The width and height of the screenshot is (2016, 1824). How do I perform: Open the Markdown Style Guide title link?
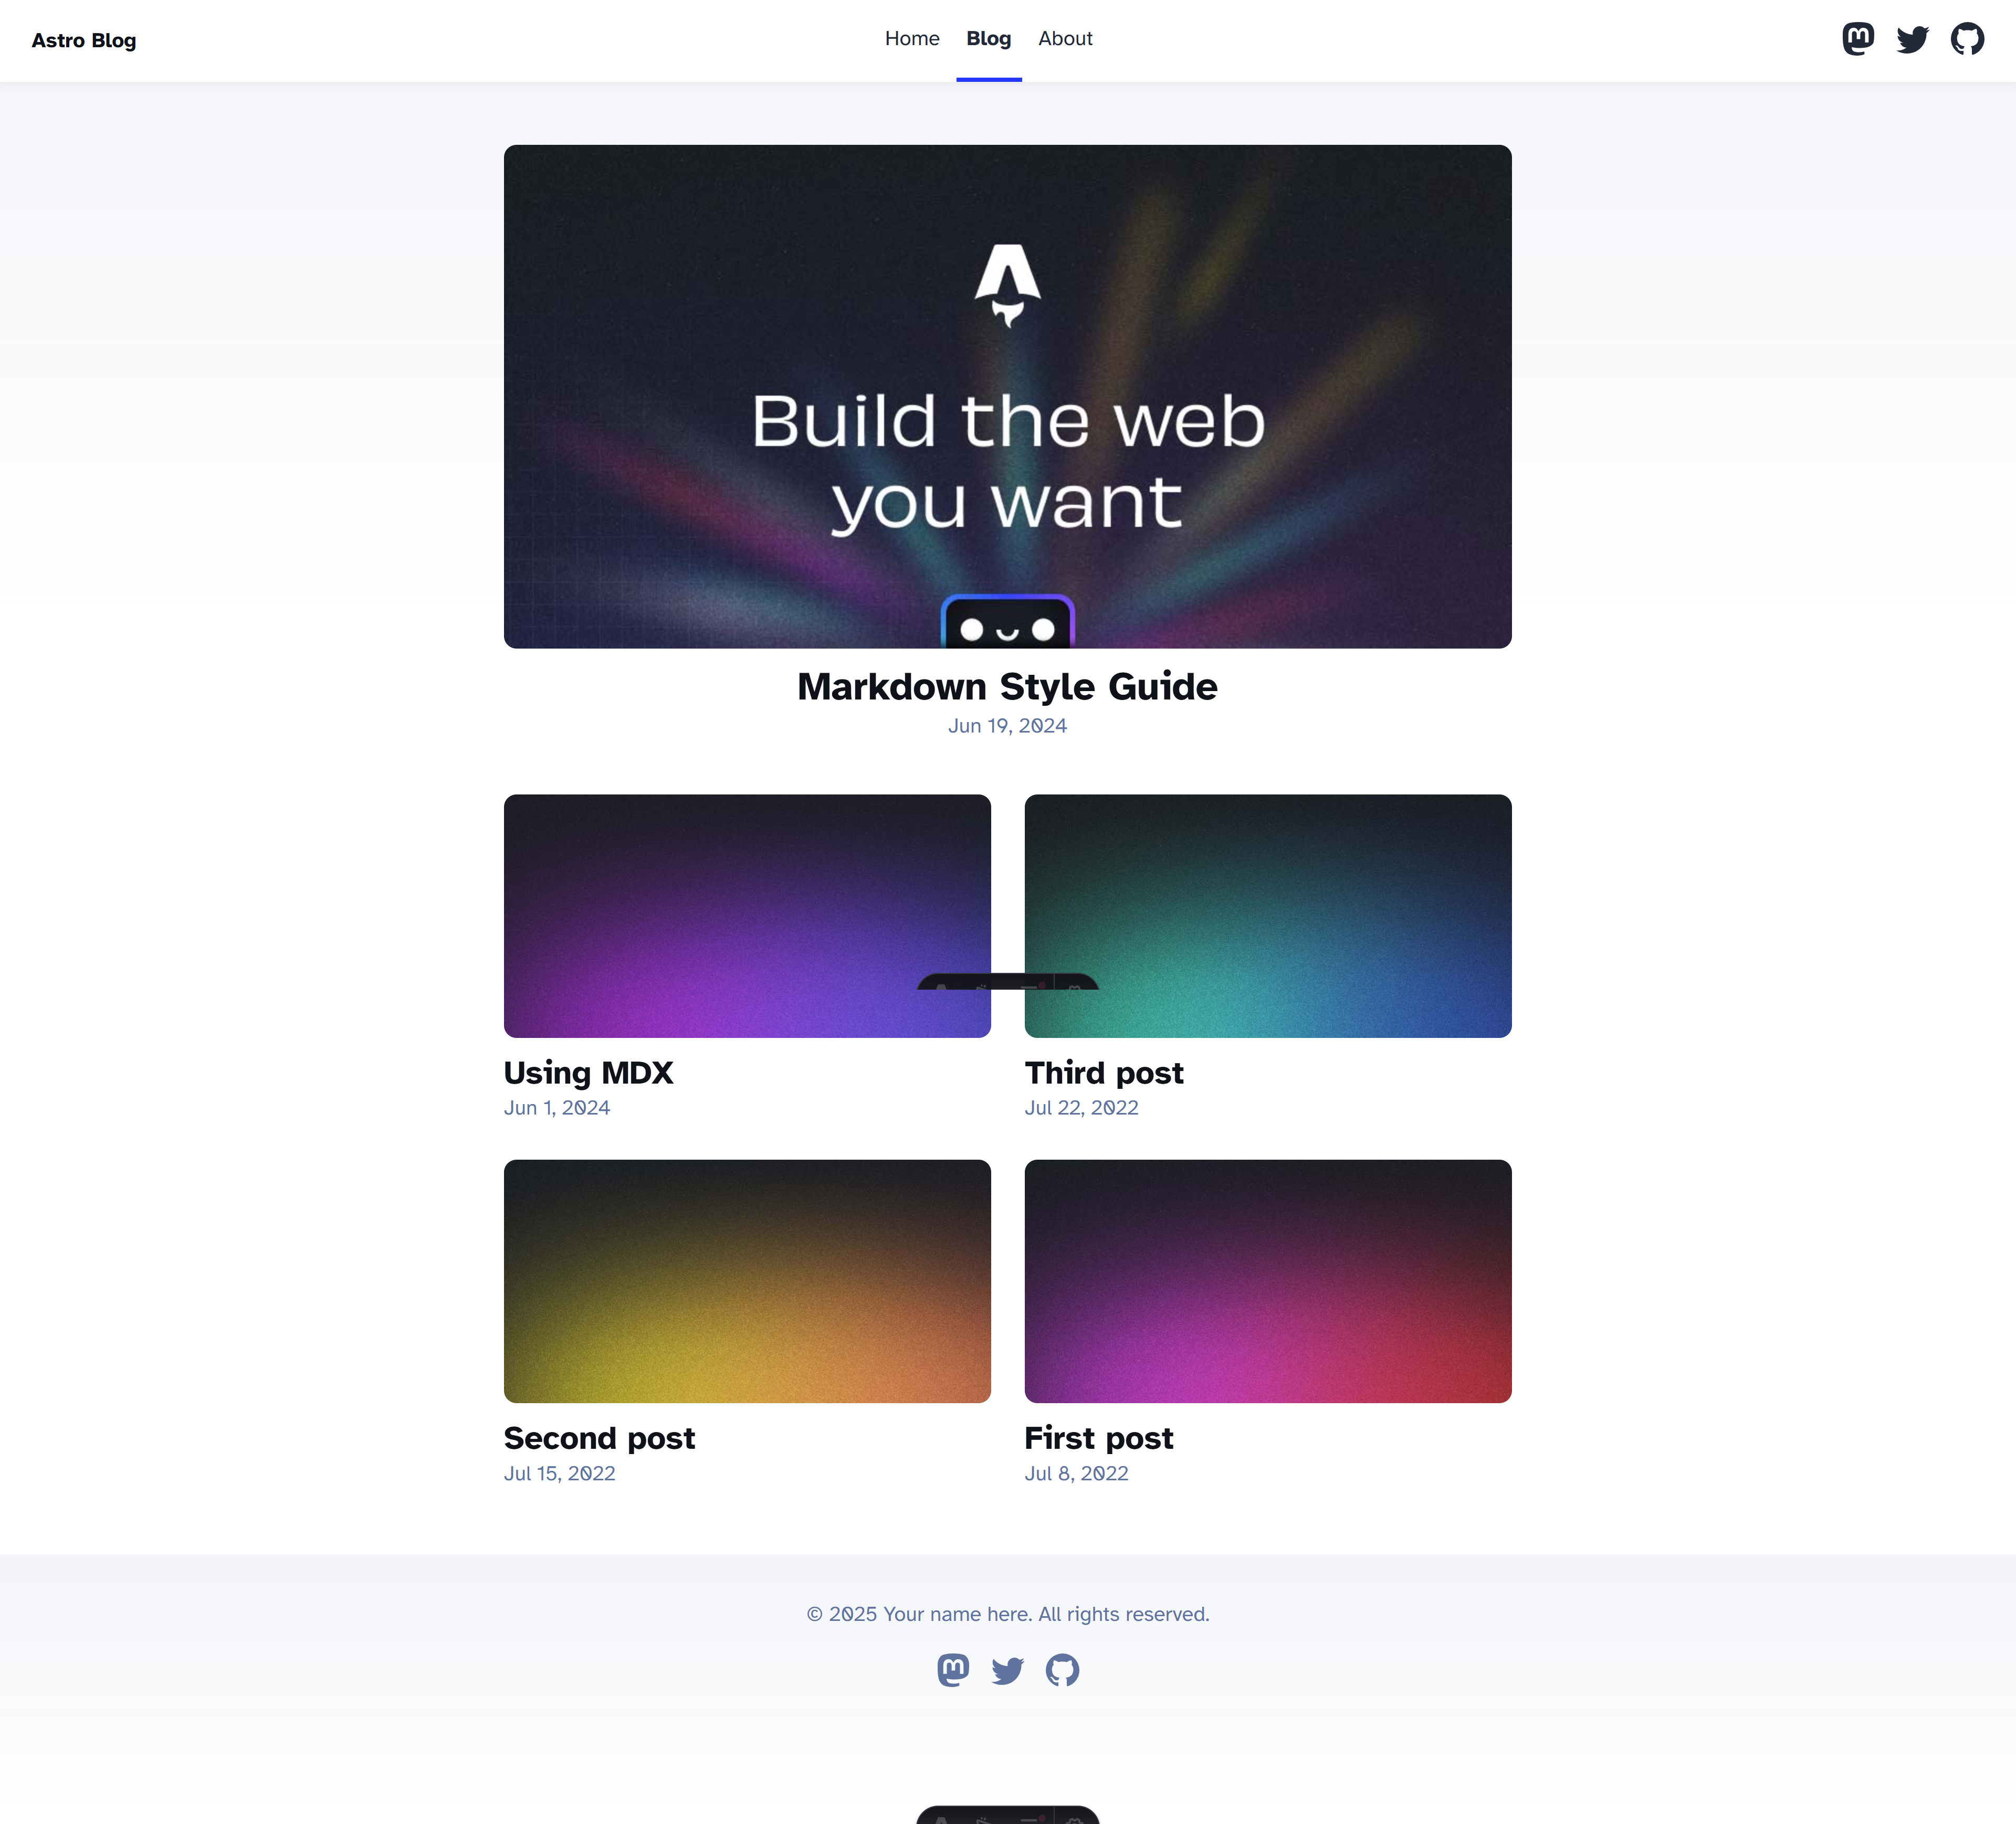click(1007, 686)
